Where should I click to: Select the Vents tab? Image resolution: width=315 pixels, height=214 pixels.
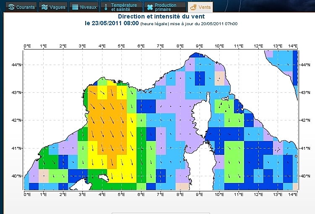(x=200, y=7)
